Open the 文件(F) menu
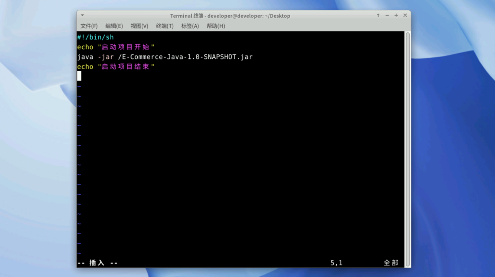 [x=89, y=26]
